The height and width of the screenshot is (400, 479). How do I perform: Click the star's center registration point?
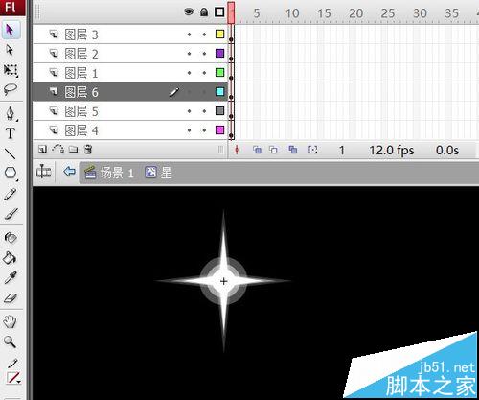(223, 281)
